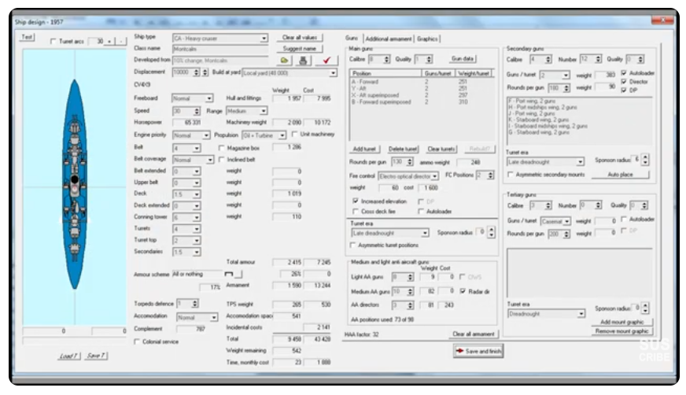
Task: Switch to the Graphics tab
Action: (427, 39)
